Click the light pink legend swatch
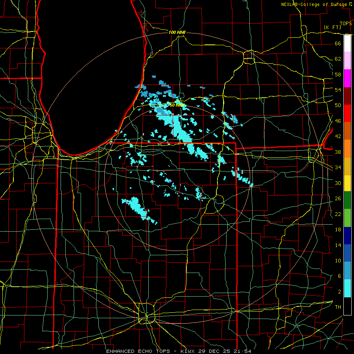This screenshot has width=354, height=354. tap(347, 60)
